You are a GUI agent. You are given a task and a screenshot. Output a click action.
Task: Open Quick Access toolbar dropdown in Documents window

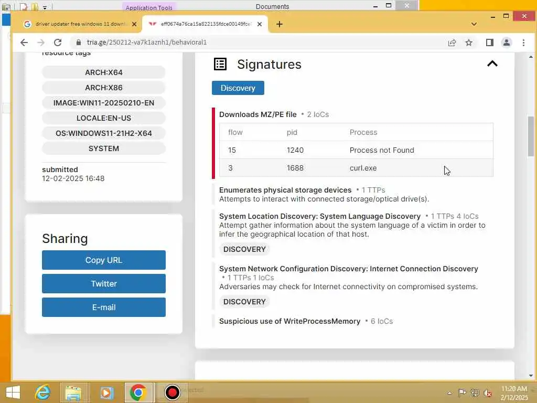pyautogui.click(x=45, y=7)
